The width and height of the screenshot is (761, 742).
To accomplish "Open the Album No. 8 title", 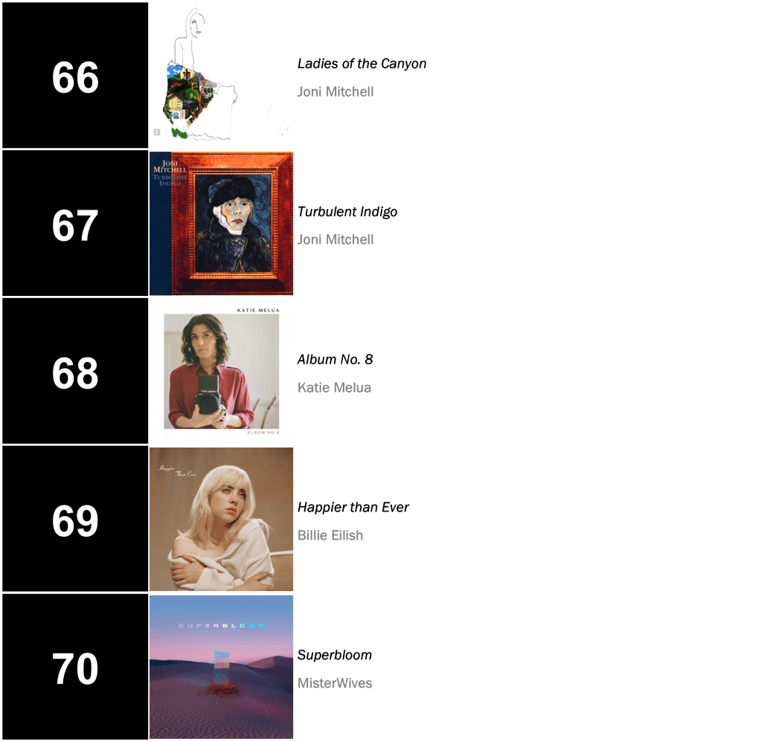I will pyautogui.click(x=335, y=359).
